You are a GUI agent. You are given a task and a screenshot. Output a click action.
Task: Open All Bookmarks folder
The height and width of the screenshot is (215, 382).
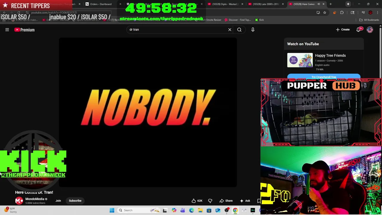[369, 20]
